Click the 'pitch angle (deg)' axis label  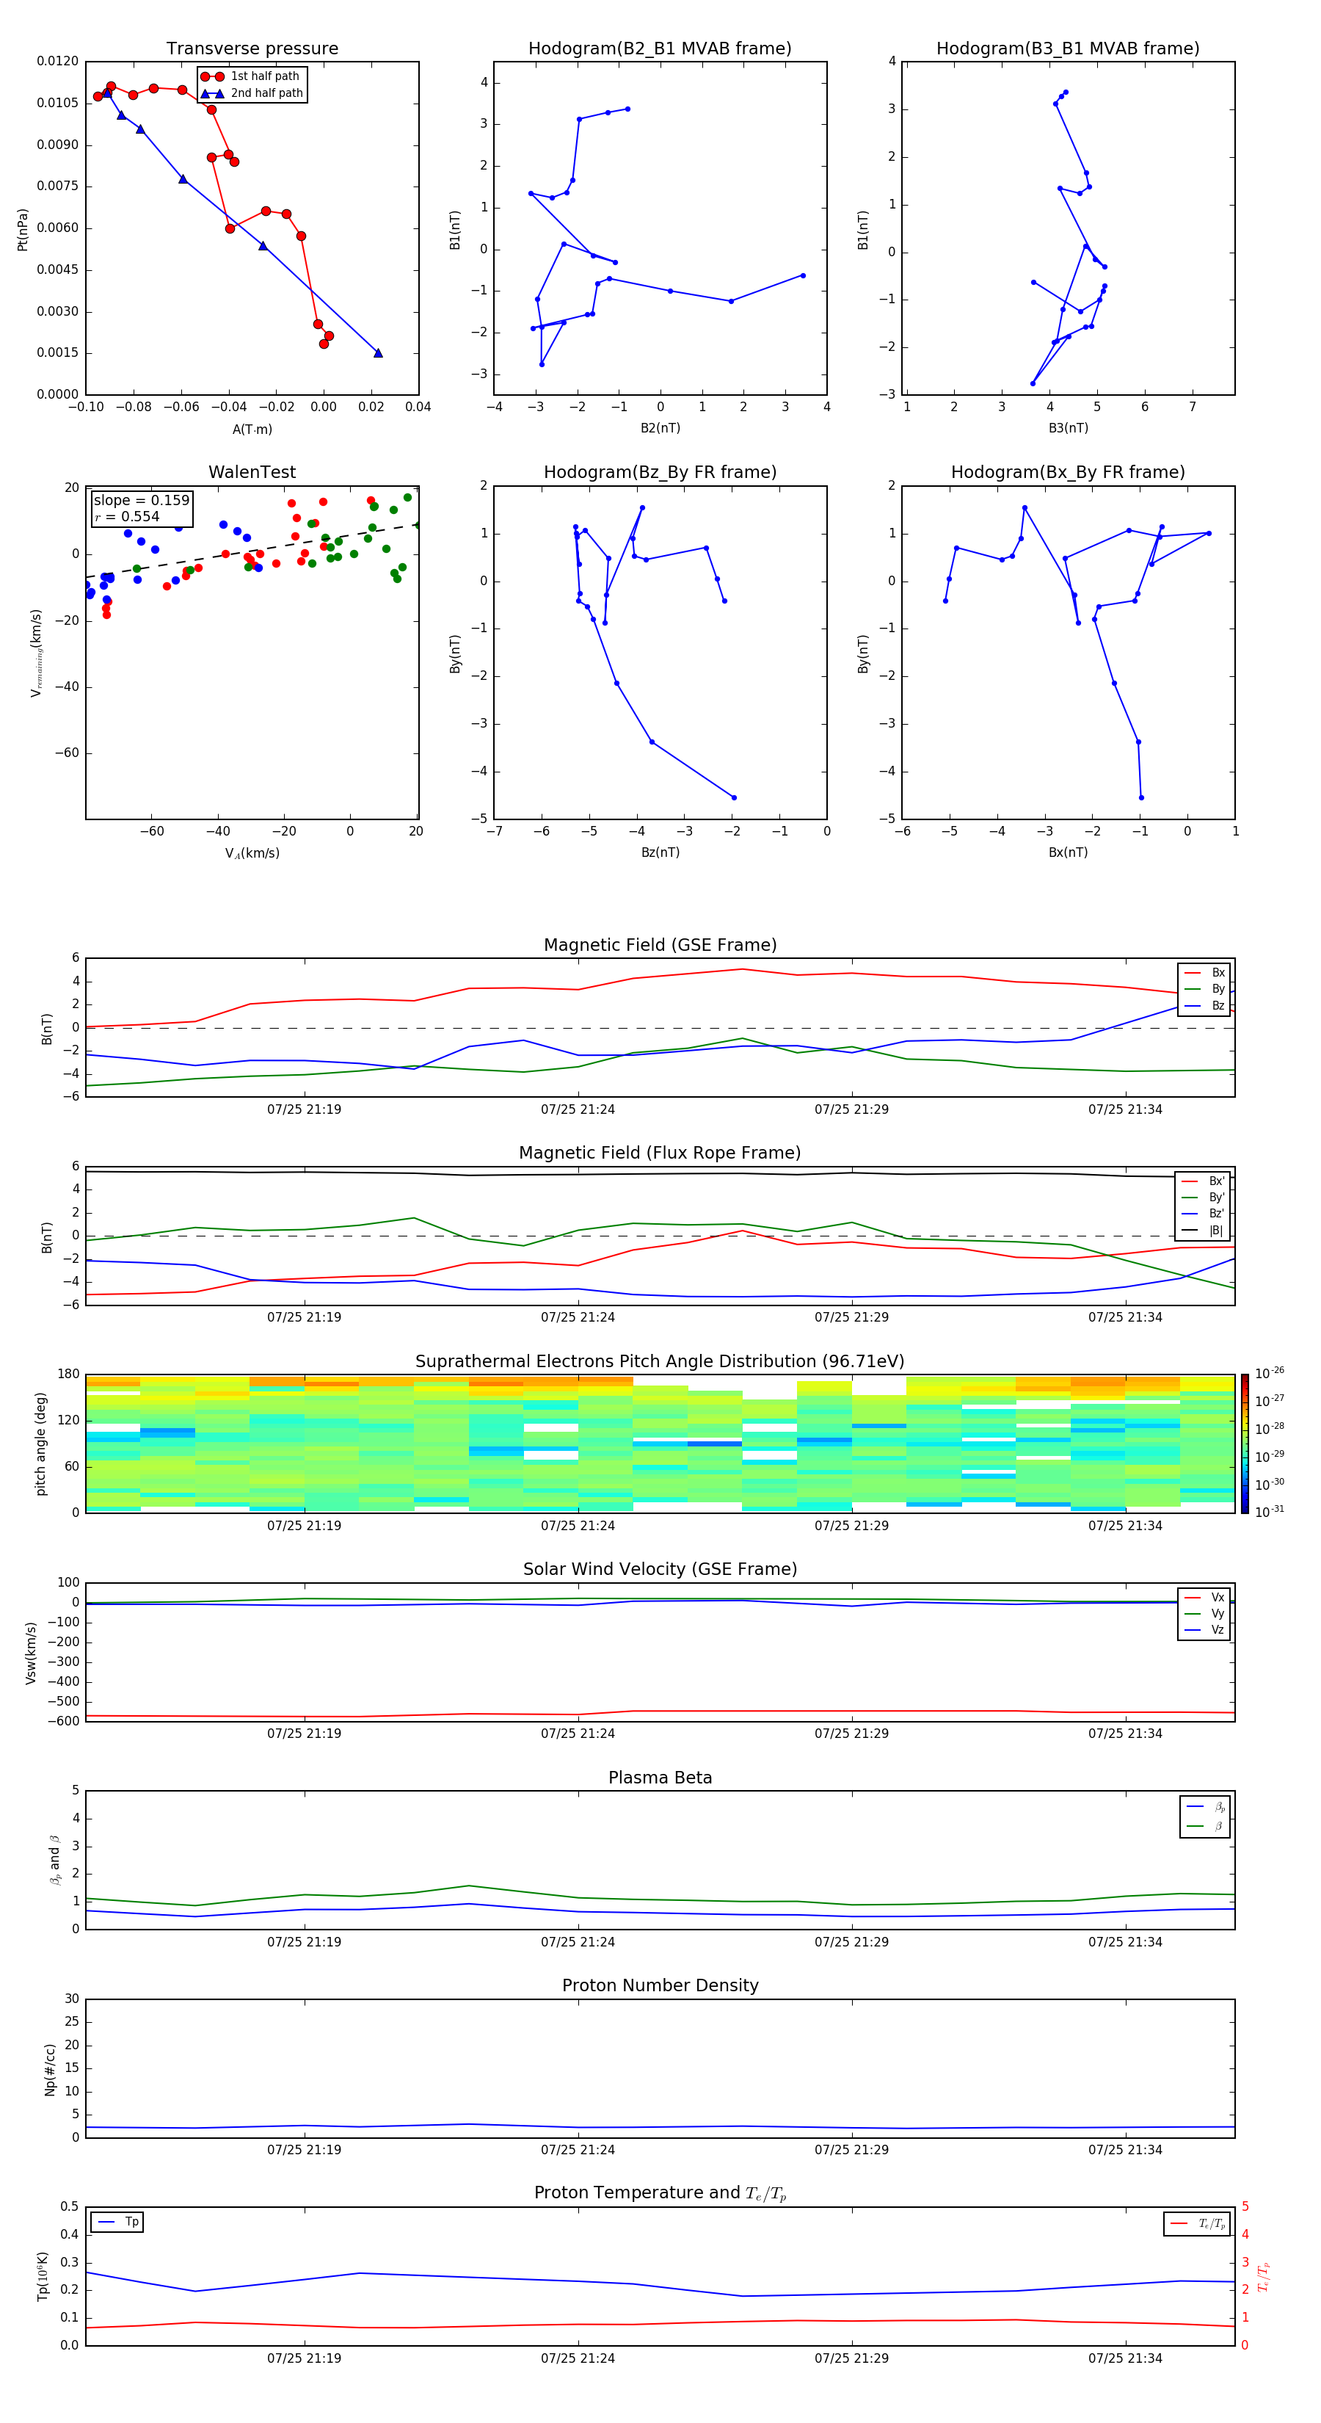(x=40, y=1444)
